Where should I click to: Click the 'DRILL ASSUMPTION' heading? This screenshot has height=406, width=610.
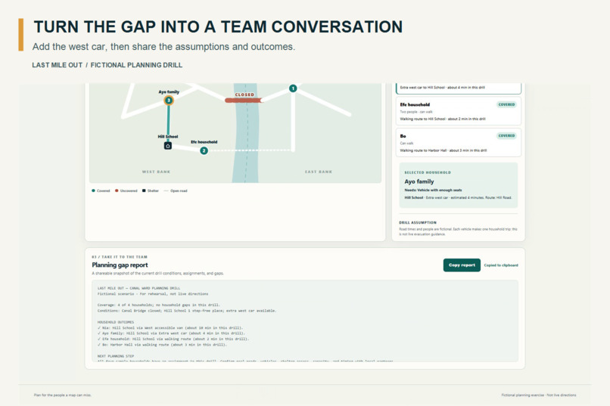click(x=418, y=222)
